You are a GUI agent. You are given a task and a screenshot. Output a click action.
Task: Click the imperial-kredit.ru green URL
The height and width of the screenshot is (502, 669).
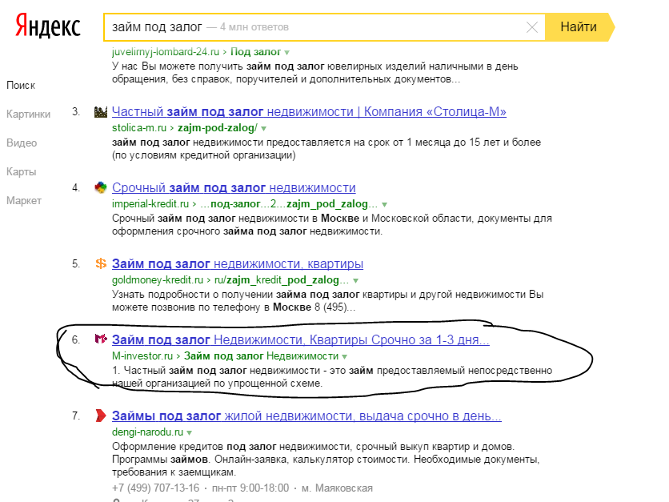point(150,203)
